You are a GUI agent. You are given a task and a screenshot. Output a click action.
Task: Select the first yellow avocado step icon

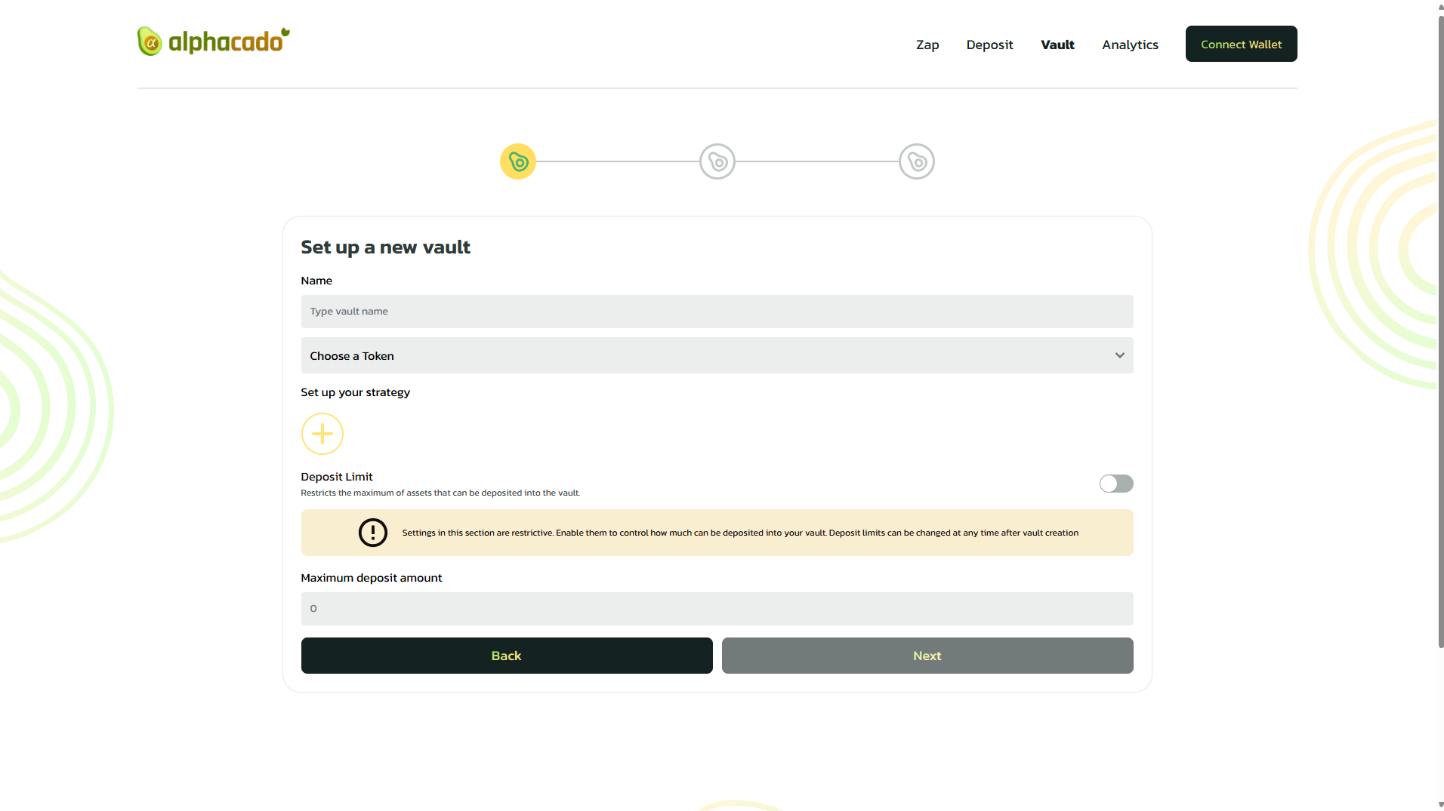(518, 161)
